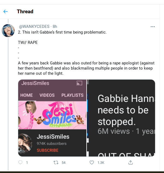The image size is (164, 173).
Task: Click the 8h timestamp link
Action: [55, 27]
